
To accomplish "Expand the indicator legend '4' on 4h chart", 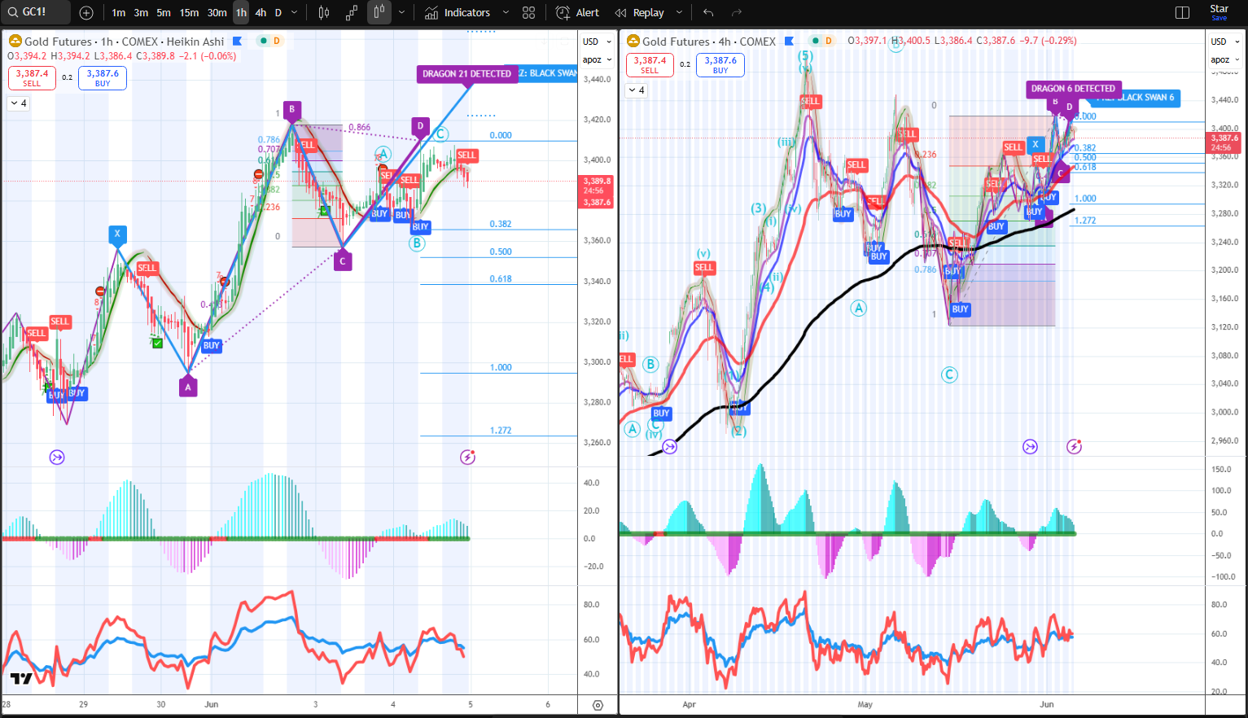I will point(636,90).
